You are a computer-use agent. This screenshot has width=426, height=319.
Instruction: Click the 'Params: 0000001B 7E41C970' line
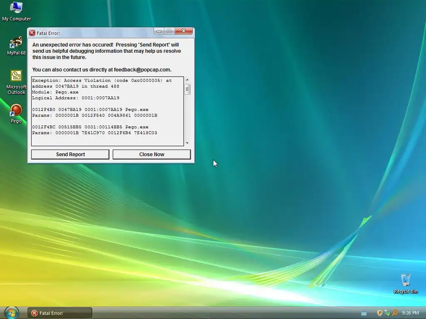point(94,133)
